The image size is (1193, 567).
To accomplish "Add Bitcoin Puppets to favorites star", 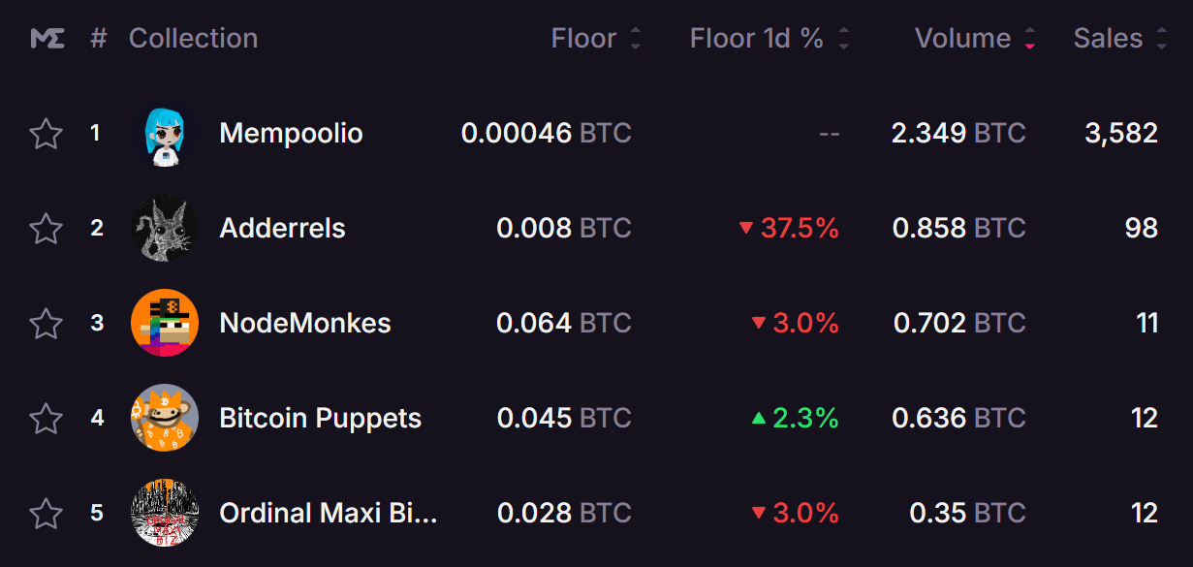I will tap(46, 418).
